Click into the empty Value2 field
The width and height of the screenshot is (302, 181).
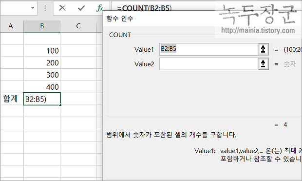pos(208,64)
